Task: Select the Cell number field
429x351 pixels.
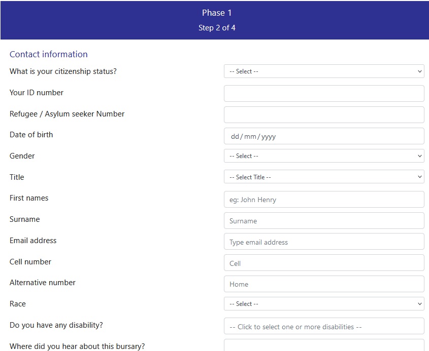Action: (x=323, y=263)
